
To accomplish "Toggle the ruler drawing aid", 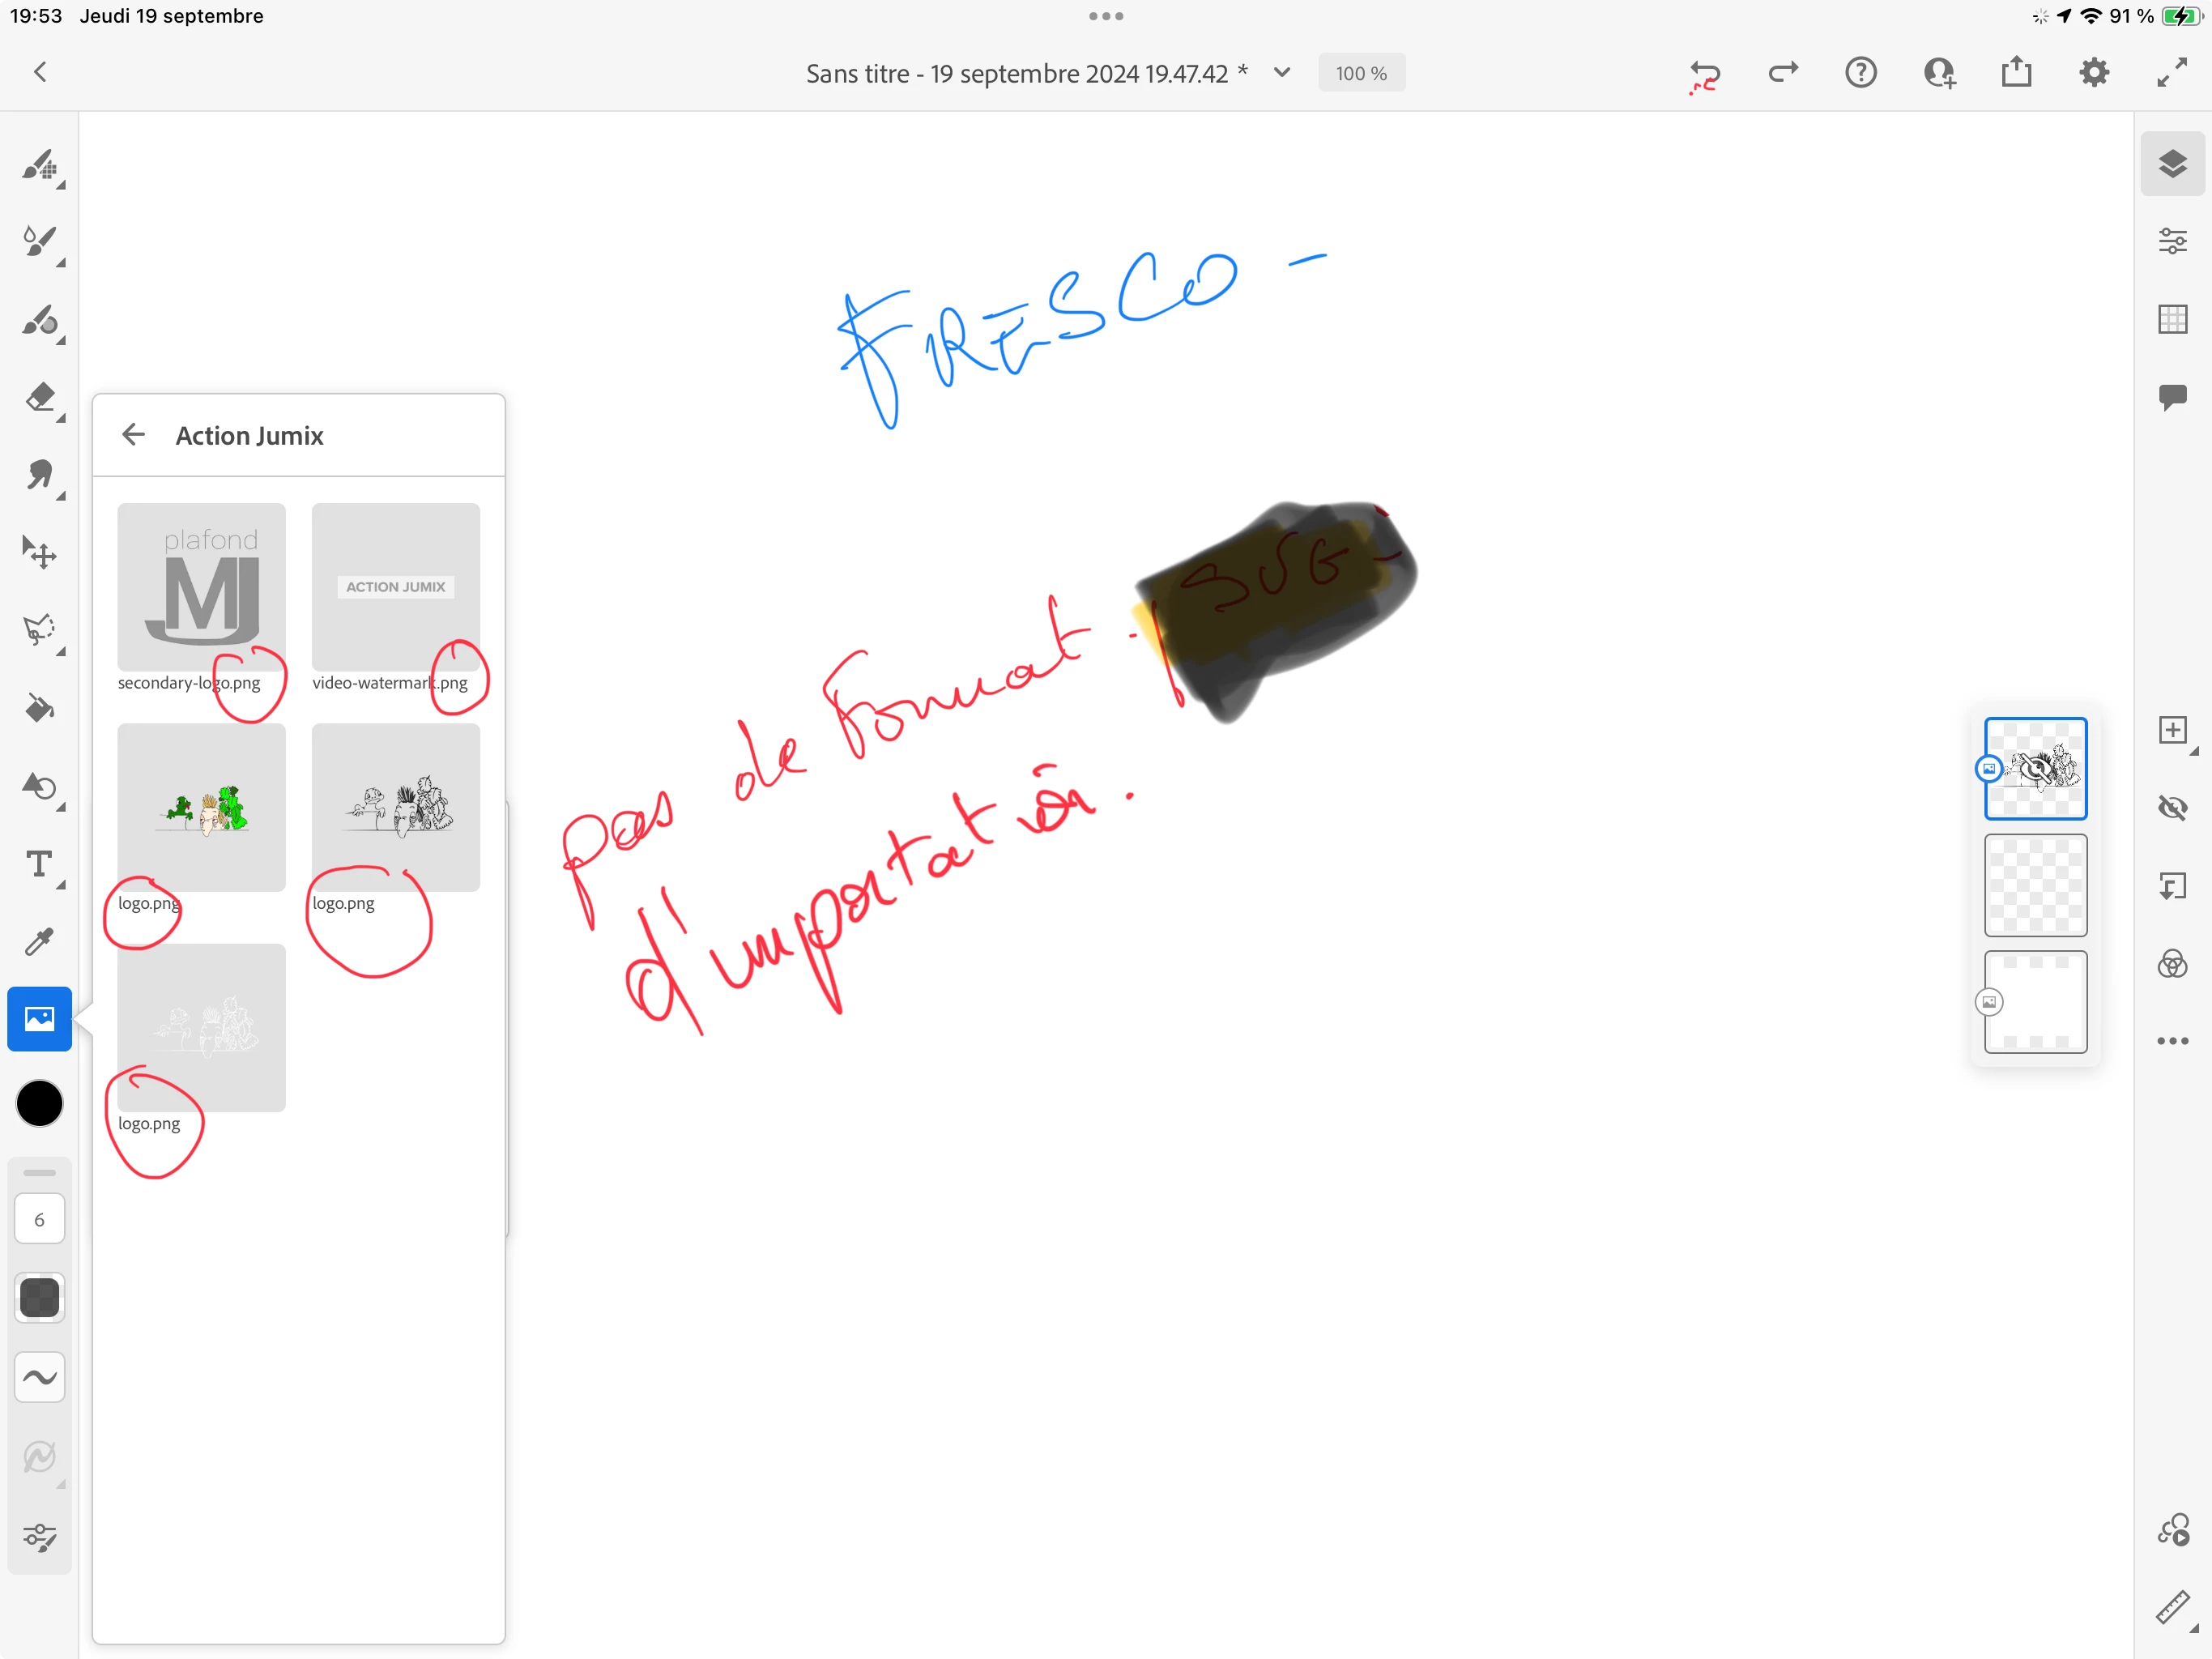I will tap(2172, 1607).
